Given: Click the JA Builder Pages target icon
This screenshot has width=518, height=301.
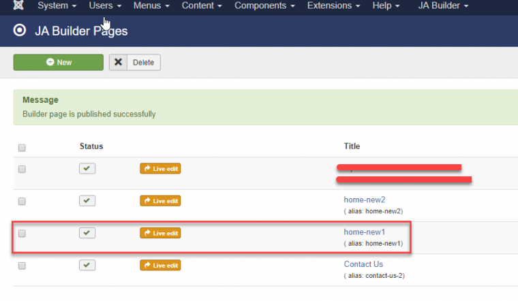Looking at the screenshot, I should [20, 31].
